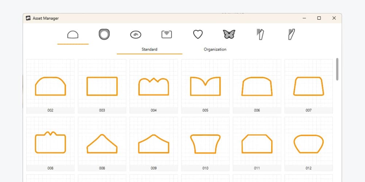The width and height of the screenshot is (365, 182).
Task: Choose crown-topped shape 004
Action: point(154,87)
